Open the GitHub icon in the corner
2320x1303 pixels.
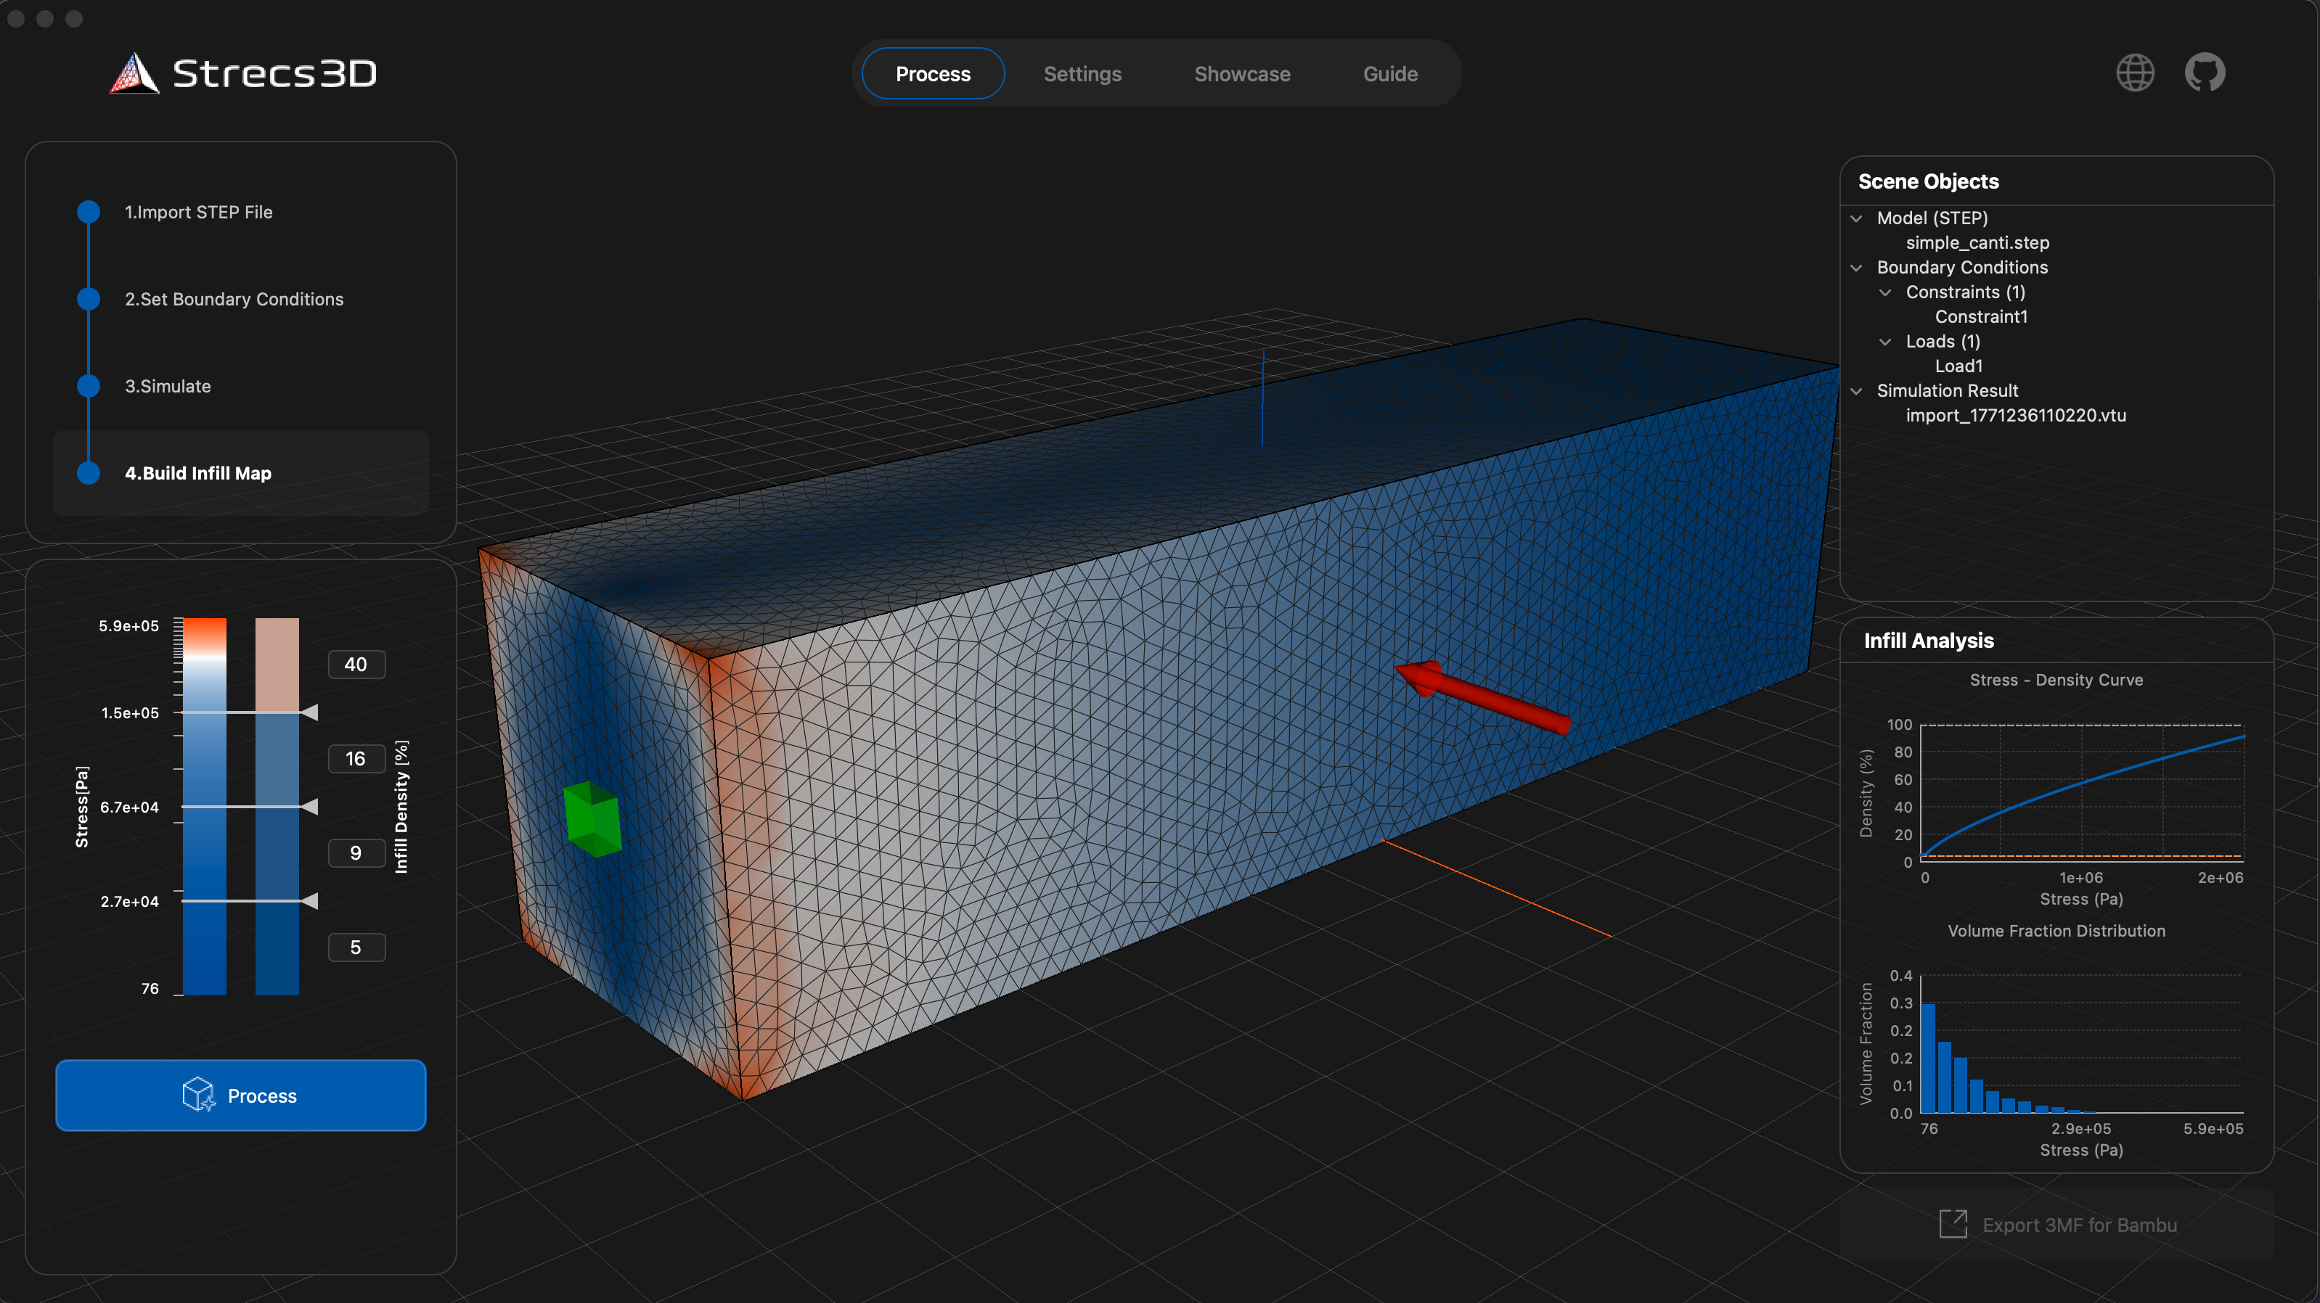click(x=2205, y=72)
